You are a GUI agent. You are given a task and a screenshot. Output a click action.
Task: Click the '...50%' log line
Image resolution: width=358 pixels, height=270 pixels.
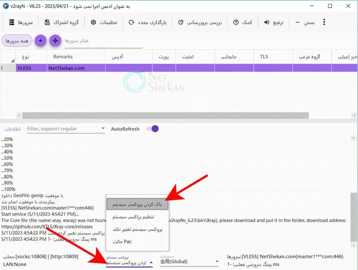7,158
